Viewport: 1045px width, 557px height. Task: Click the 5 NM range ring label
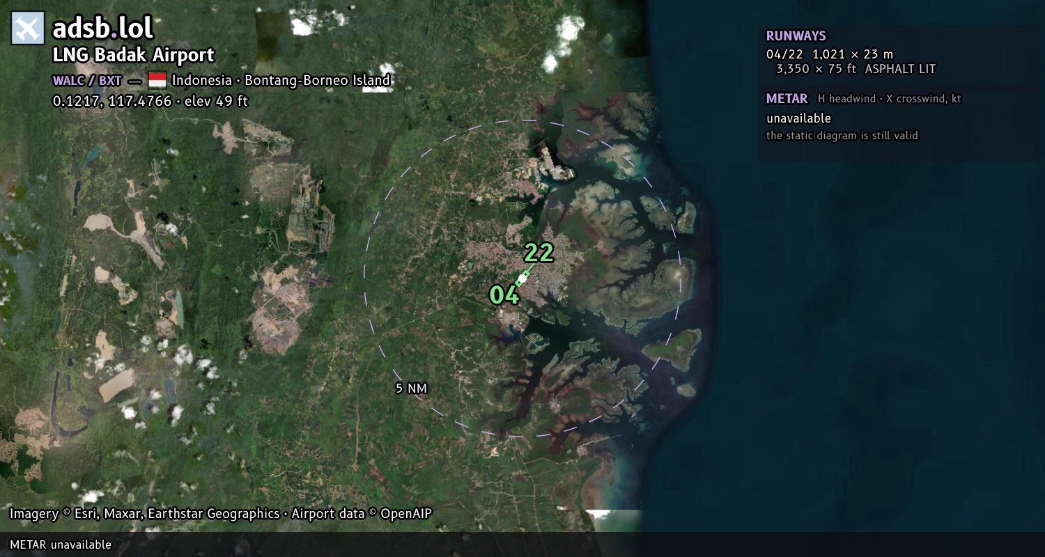[411, 389]
